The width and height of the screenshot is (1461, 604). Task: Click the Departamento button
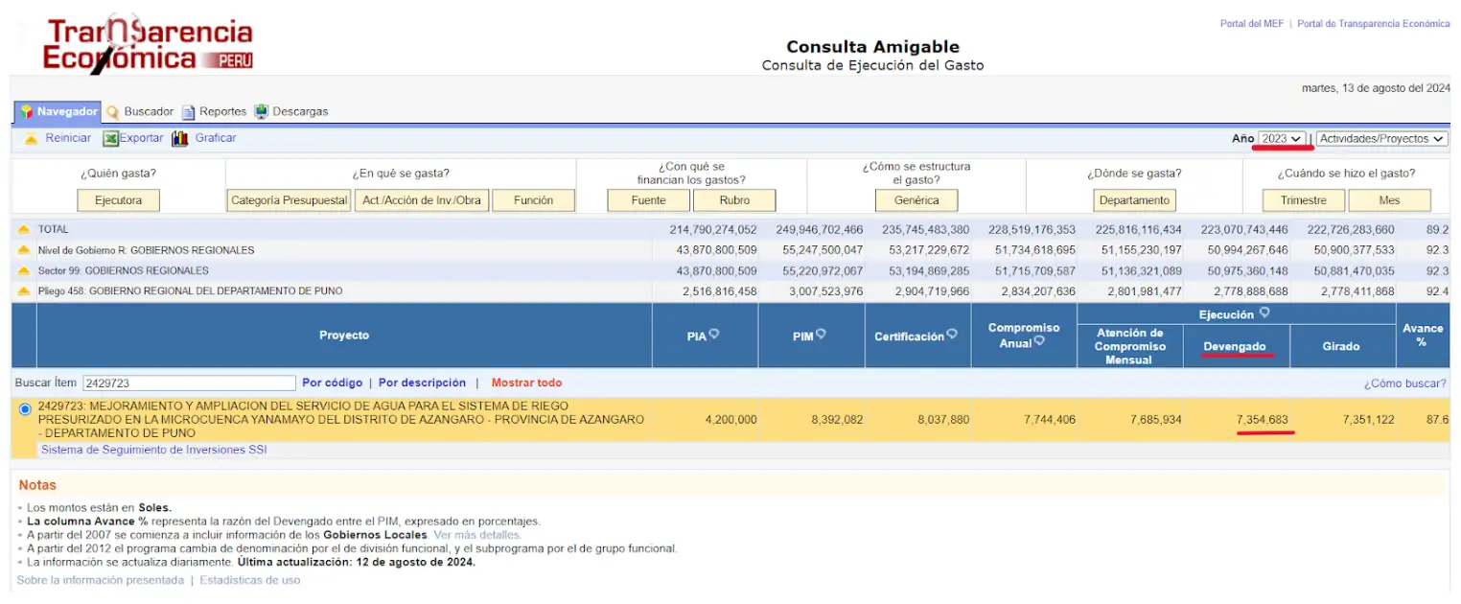pos(1134,200)
